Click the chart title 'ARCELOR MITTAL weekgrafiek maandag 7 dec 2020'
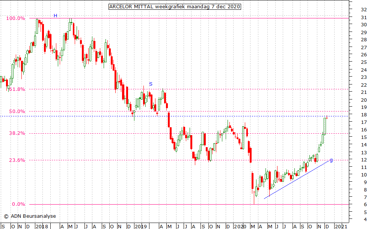 175,7
